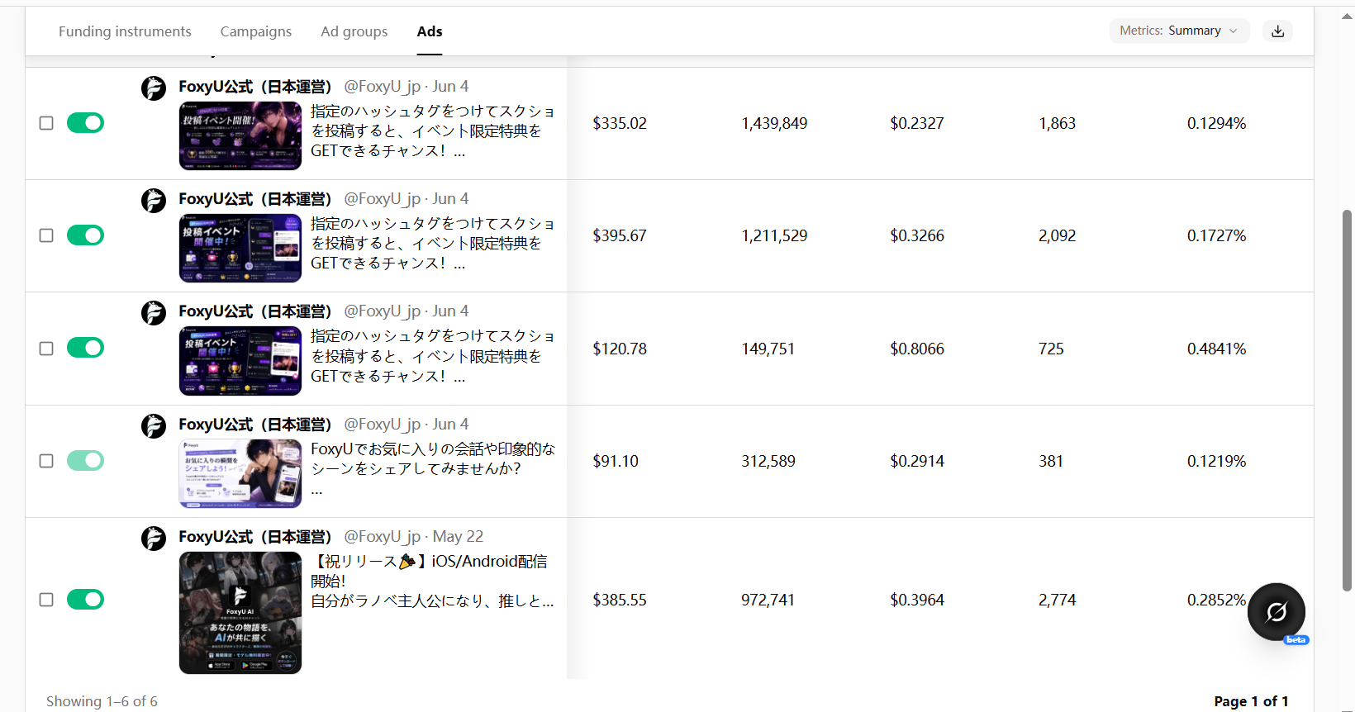Tick the checkbox for the $335.02 ad

(x=46, y=123)
